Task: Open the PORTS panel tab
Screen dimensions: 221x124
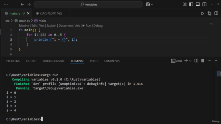Action: click(94, 61)
